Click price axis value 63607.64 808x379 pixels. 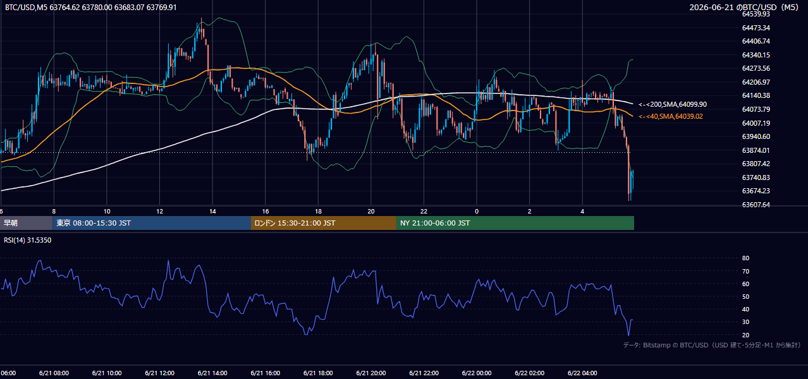[756, 205]
